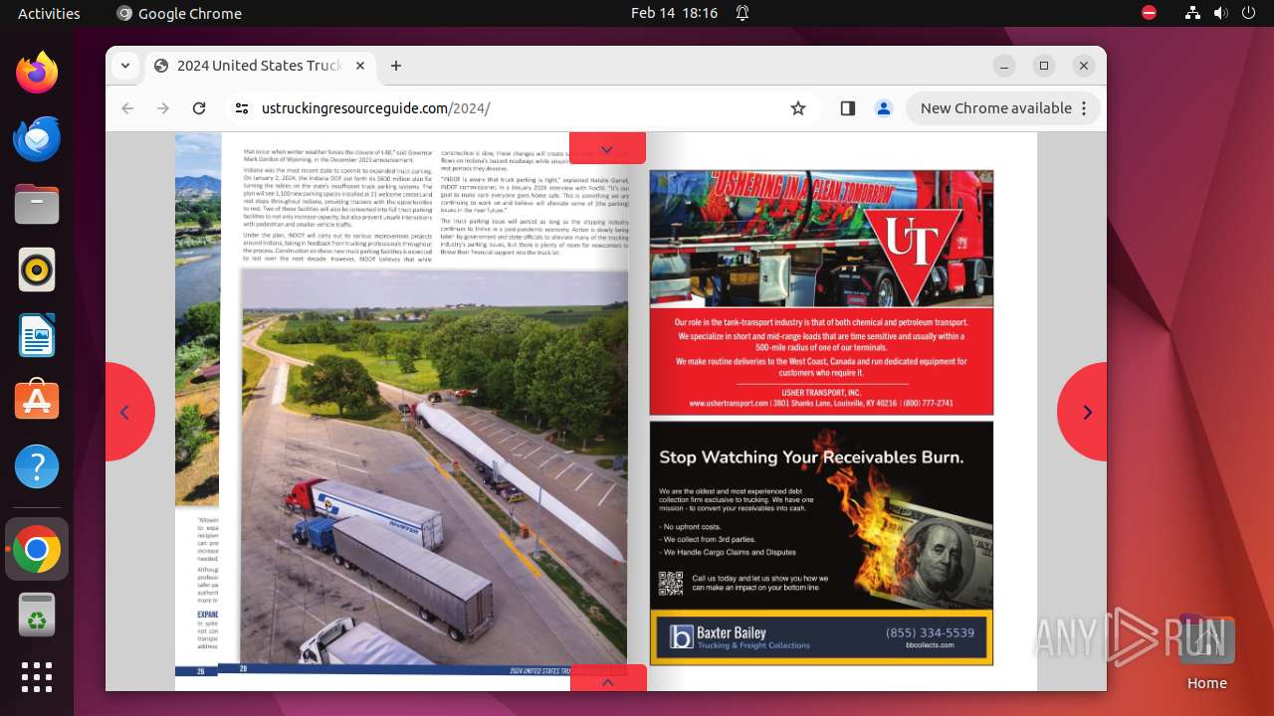Click the QR code in Baxter ad

pos(672,583)
